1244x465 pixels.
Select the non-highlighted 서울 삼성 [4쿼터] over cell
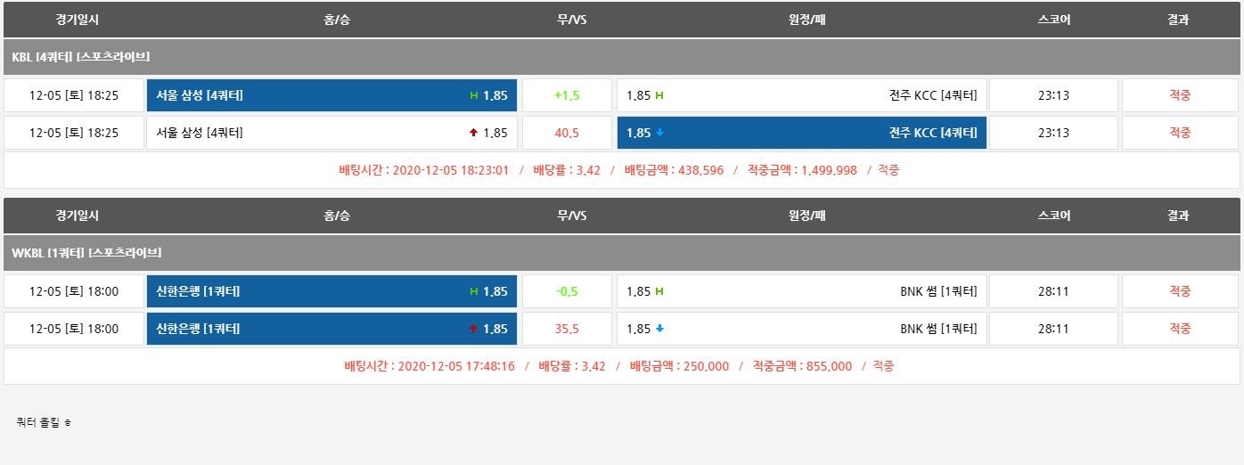point(331,133)
